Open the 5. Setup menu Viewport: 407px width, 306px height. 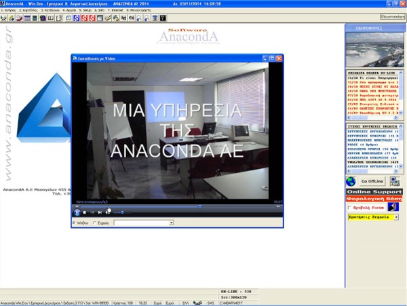pyautogui.click(x=85, y=10)
